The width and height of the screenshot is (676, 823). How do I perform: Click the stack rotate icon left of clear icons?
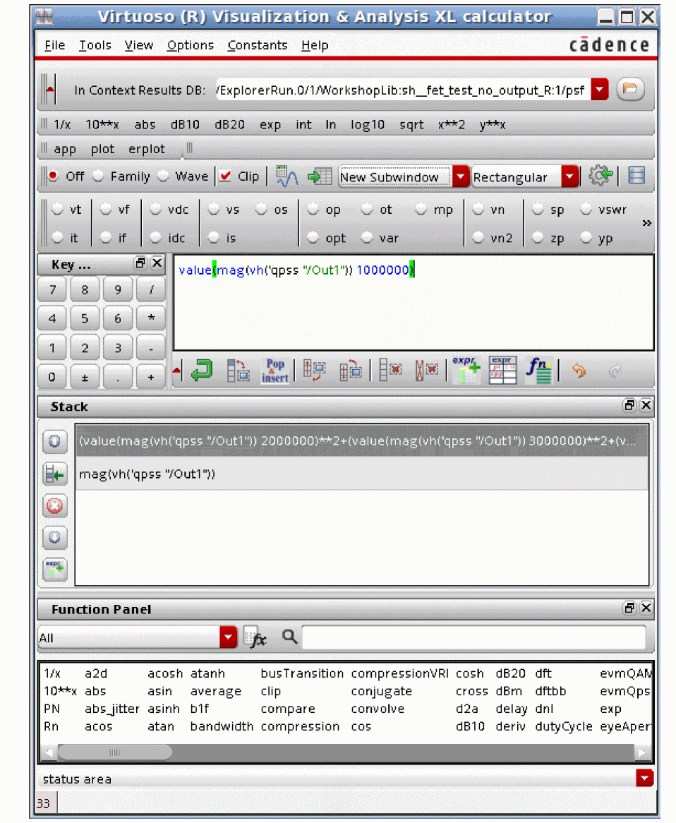(x=351, y=371)
